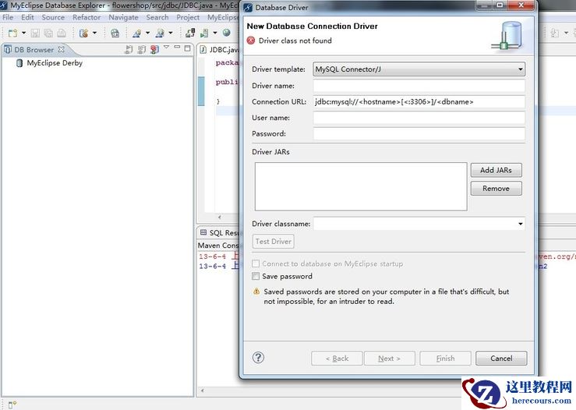The image size is (576, 410).
Task: Click inside the Driver JARs list box
Action: click(361, 186)
